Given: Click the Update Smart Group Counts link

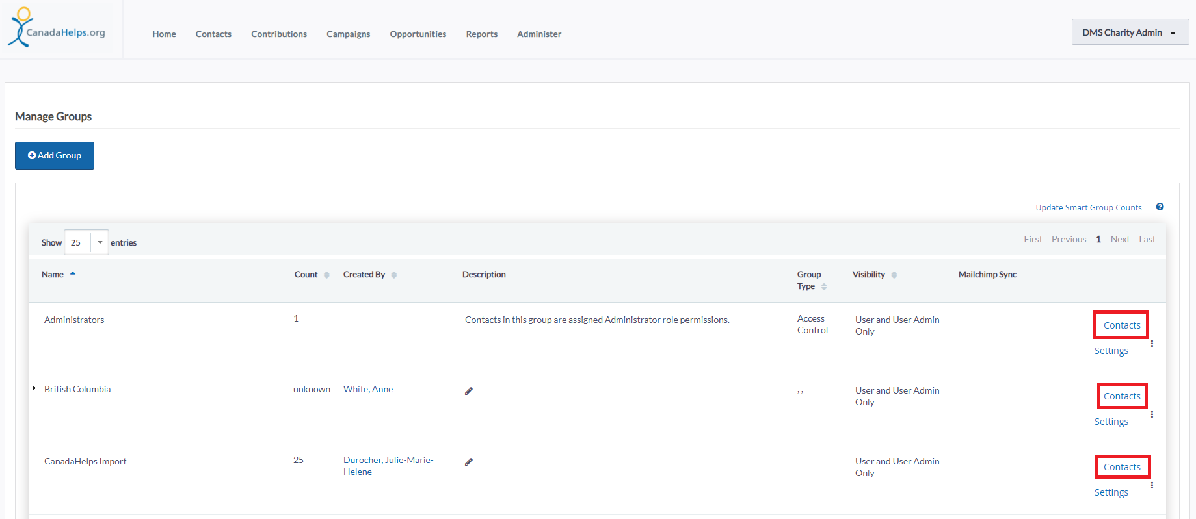Looking at the screenshot, I should pos(1089,208).
